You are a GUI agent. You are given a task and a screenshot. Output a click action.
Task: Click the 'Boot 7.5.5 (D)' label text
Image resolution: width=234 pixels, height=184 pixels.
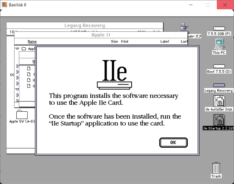click(x=219, y=72)
